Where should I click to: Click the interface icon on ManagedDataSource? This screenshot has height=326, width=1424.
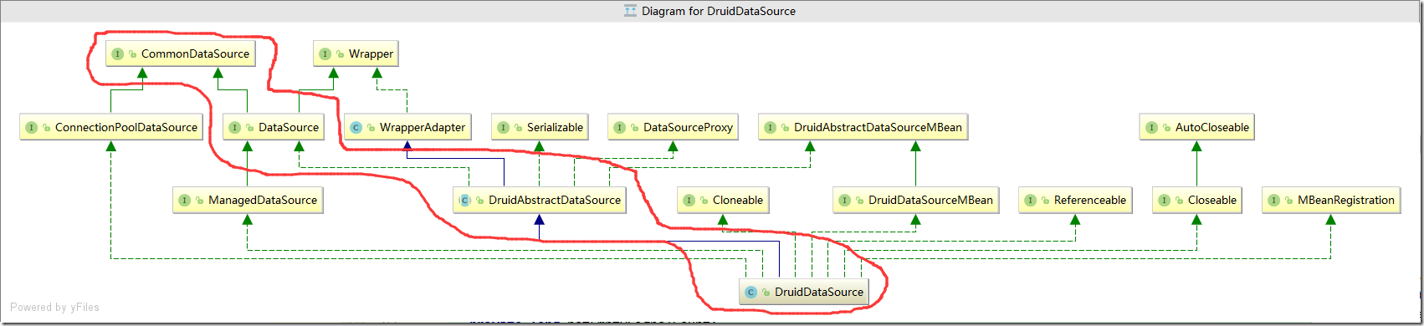click(184, 201)
